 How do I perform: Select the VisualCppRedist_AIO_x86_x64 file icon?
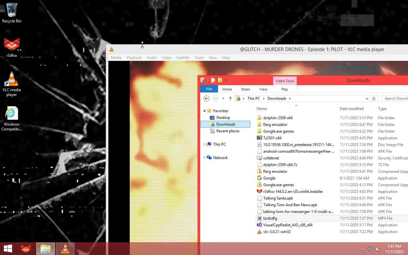(x=259, y=225)
